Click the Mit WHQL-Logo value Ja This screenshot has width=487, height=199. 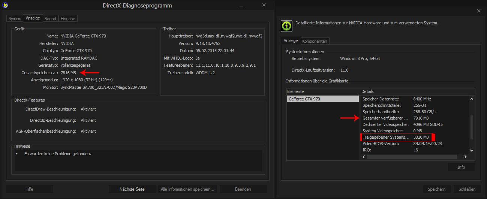(197, 58)
